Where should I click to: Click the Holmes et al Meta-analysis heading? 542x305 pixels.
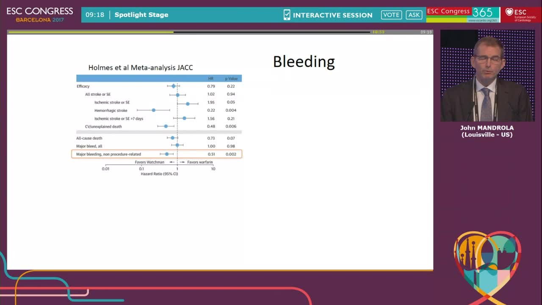click(141, 68)
